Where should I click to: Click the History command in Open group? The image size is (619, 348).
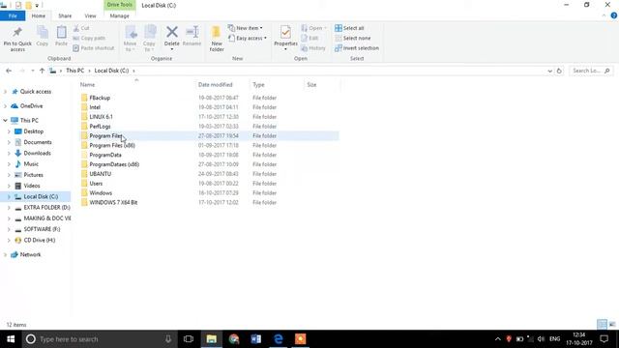[313, 48]
